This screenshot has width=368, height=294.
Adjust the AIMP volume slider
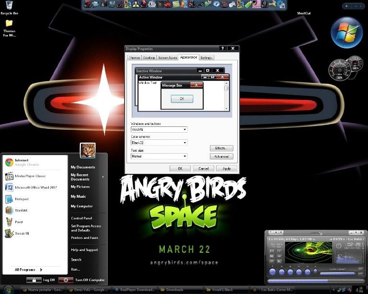pos(337,273)
